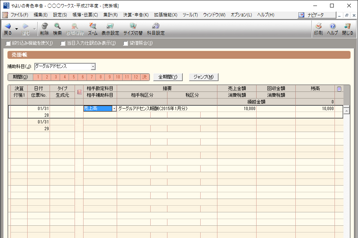This screenshot has width=358, height=238.
Task: Click the scrollbar up arrow of ledger
Action: (346, 111)
